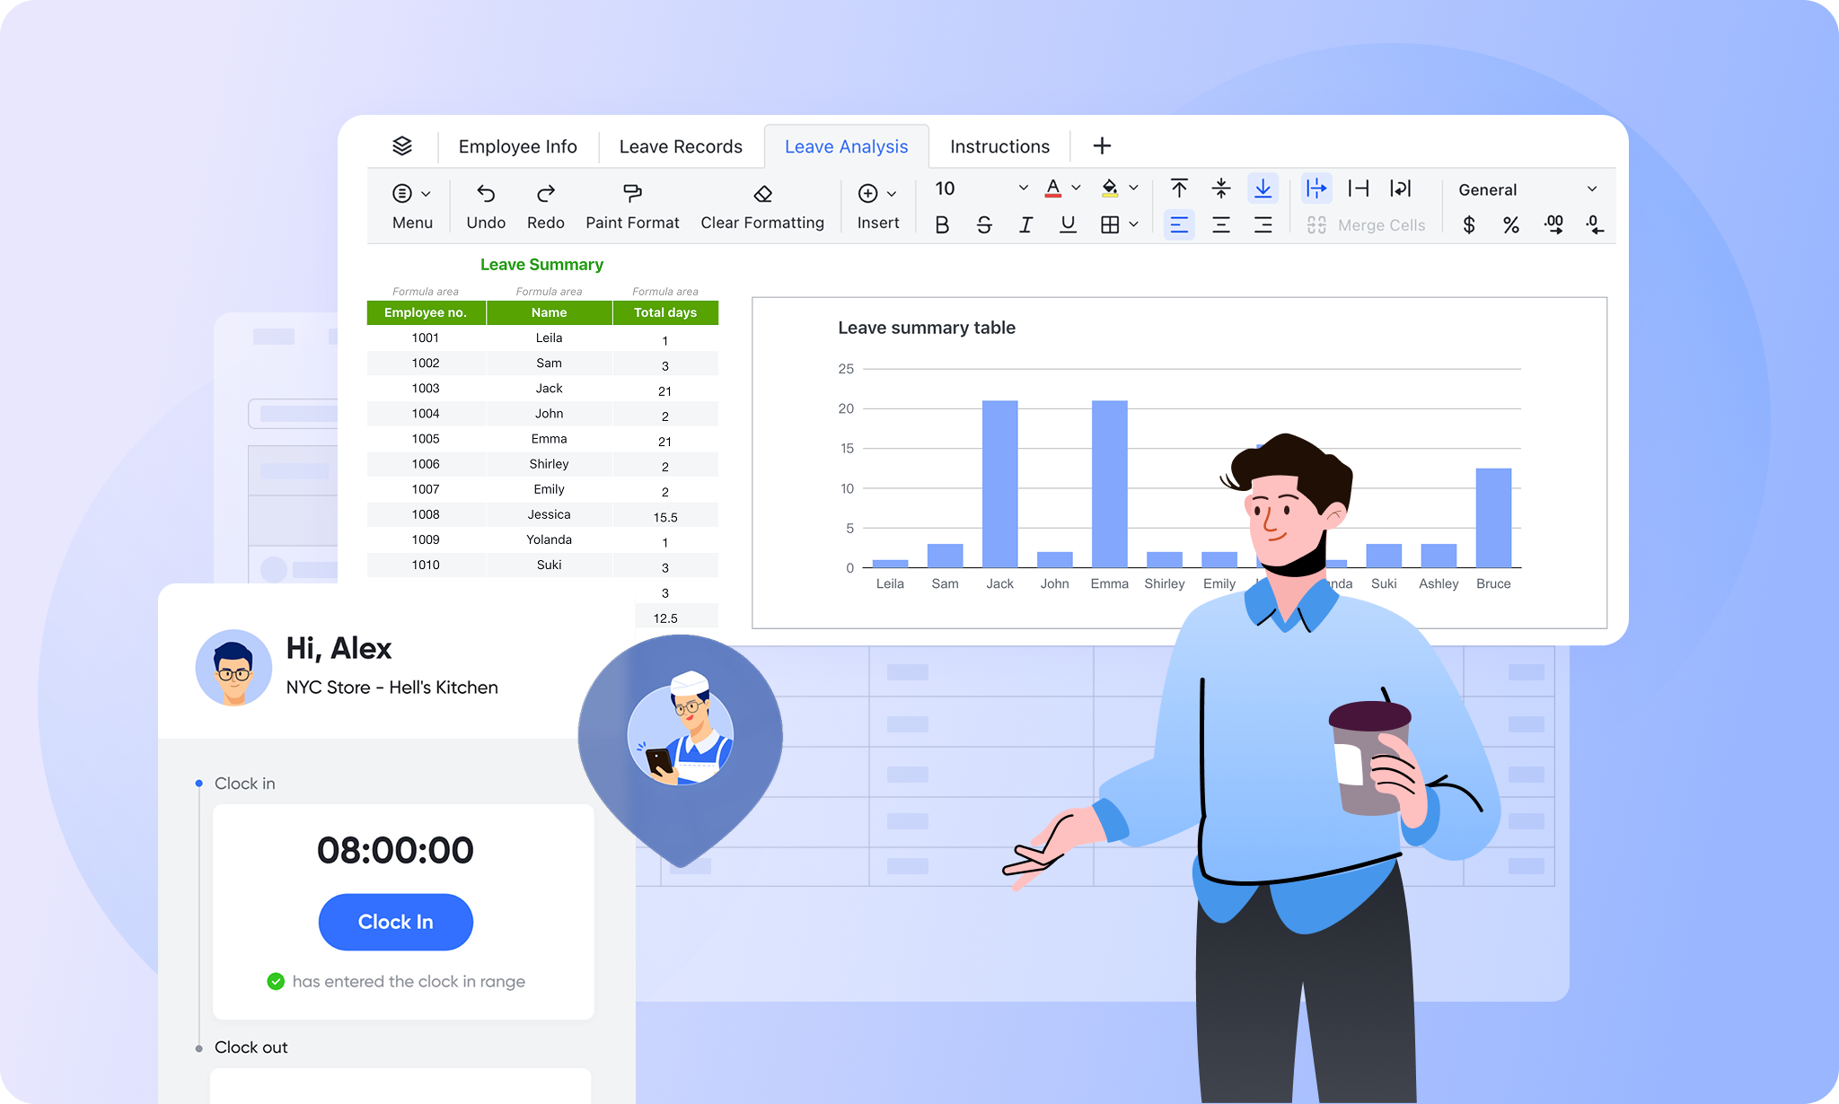
Task: Click the Leave summary table chart title
Action: [x=927, y=328]
